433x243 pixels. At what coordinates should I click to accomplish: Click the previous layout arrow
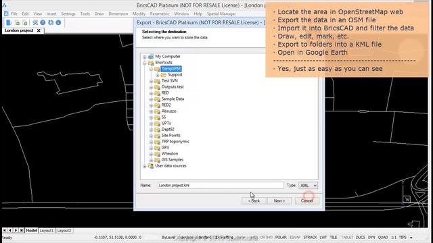(10, 230)
